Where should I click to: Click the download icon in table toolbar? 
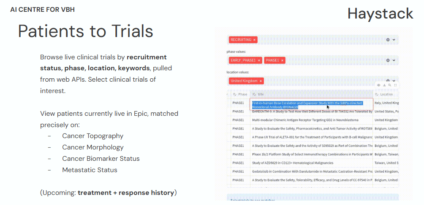pyautogui.click(x=384, y=85)
